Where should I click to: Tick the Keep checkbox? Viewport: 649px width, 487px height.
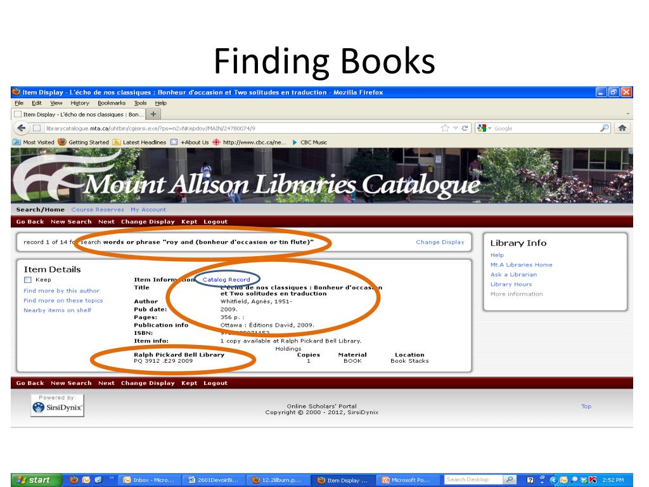[x=28, y=280]
